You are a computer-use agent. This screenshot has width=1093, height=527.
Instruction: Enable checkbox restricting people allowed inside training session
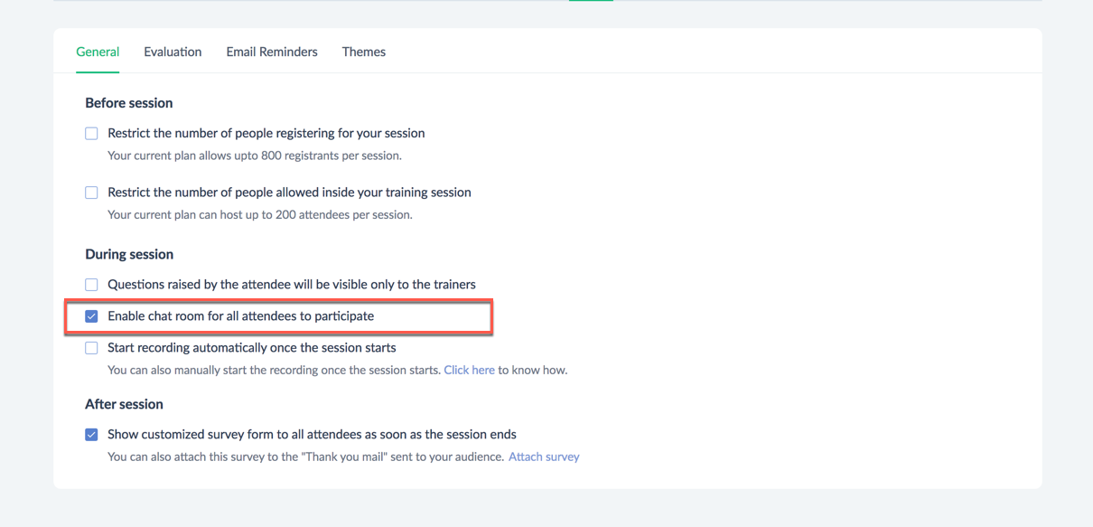[91, 193]
